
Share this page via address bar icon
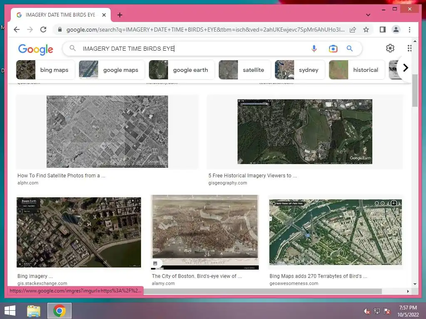353,29
